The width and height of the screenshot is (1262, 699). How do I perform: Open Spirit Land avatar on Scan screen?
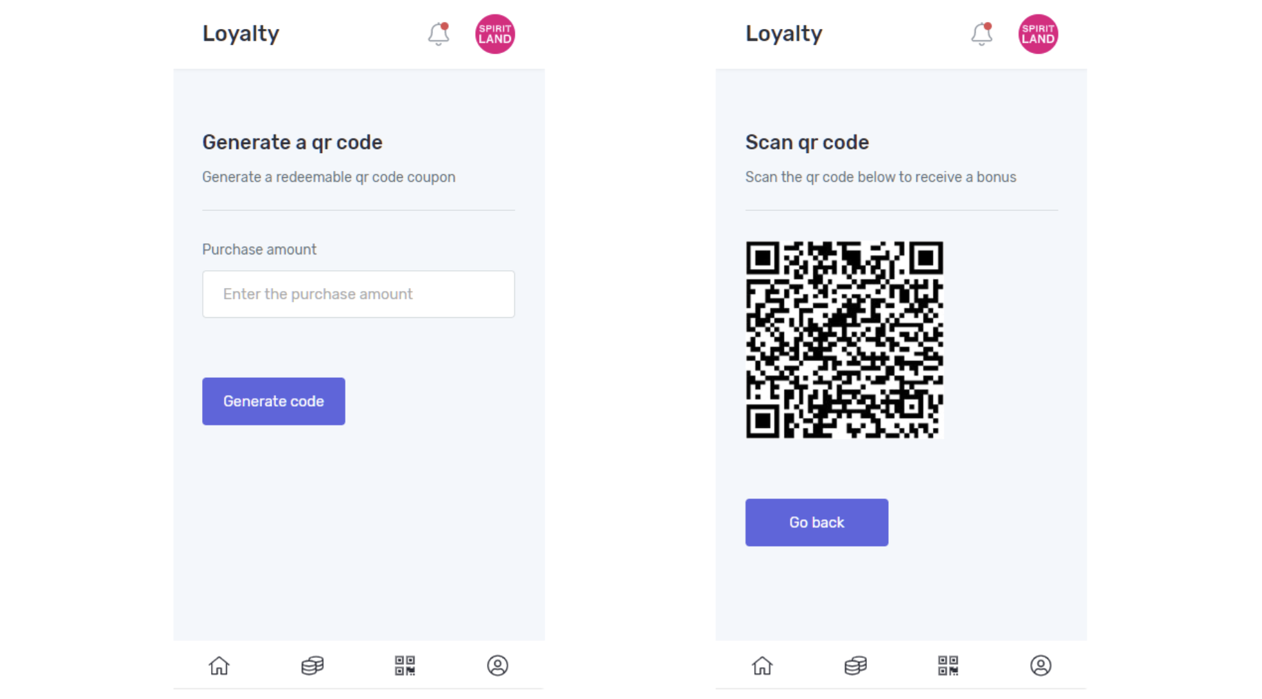(x=1038, y=34)
